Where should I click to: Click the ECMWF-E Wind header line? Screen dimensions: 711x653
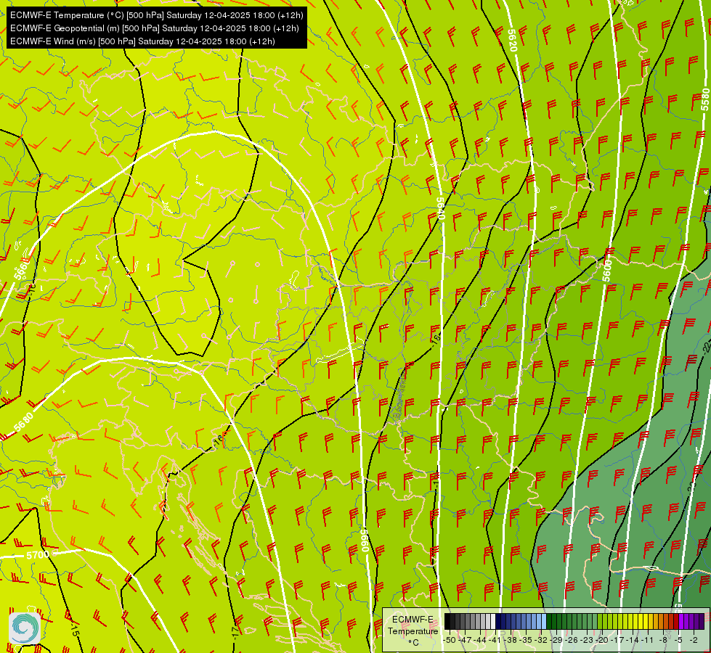(x=142, y=41)
